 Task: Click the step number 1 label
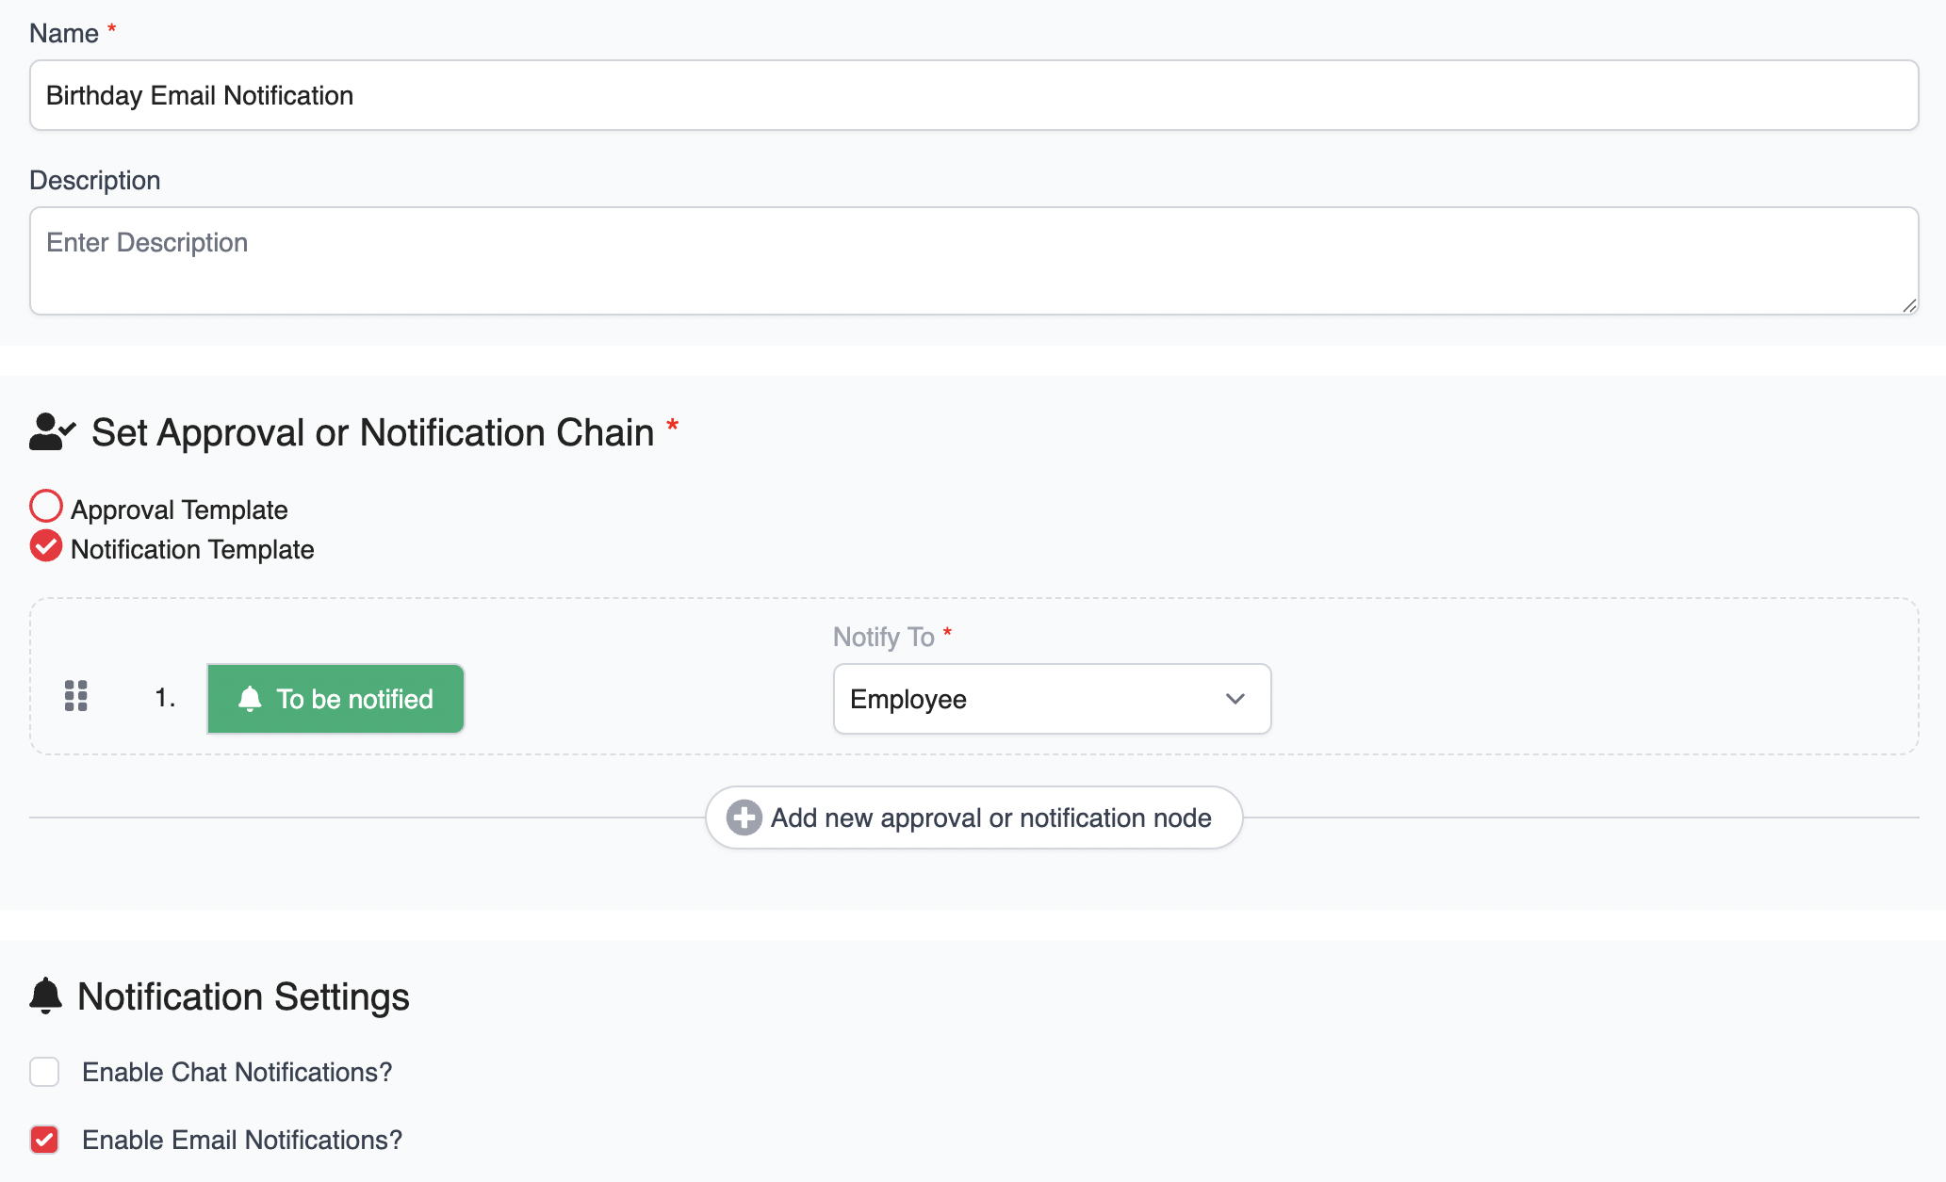pos(165,698)
